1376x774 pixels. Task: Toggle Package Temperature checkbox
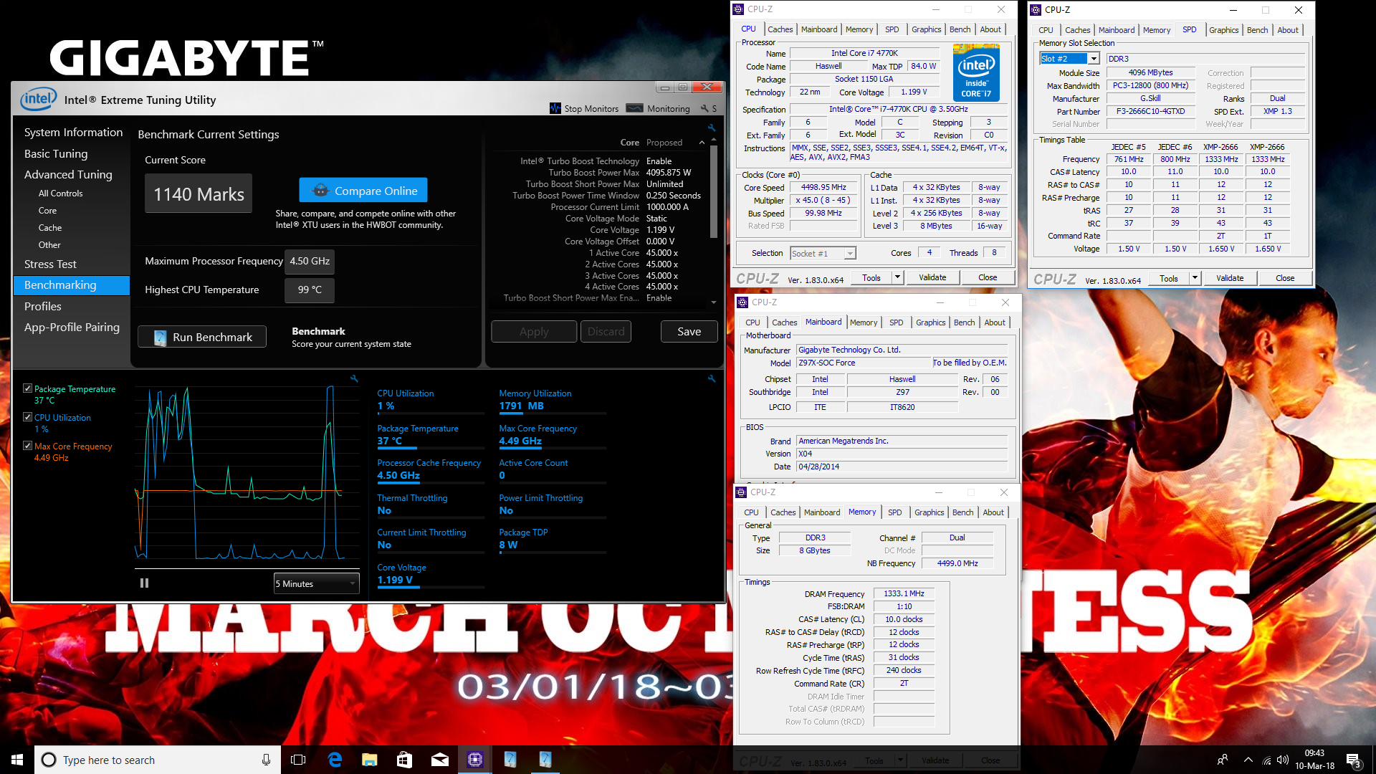[27, 388]
